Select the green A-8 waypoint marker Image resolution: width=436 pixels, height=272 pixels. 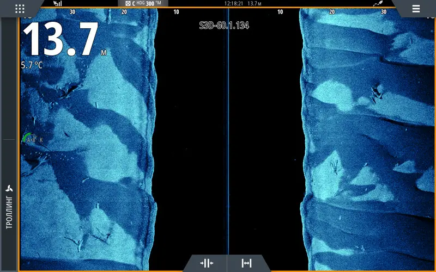pyautogui.click(x=28, y=139)
